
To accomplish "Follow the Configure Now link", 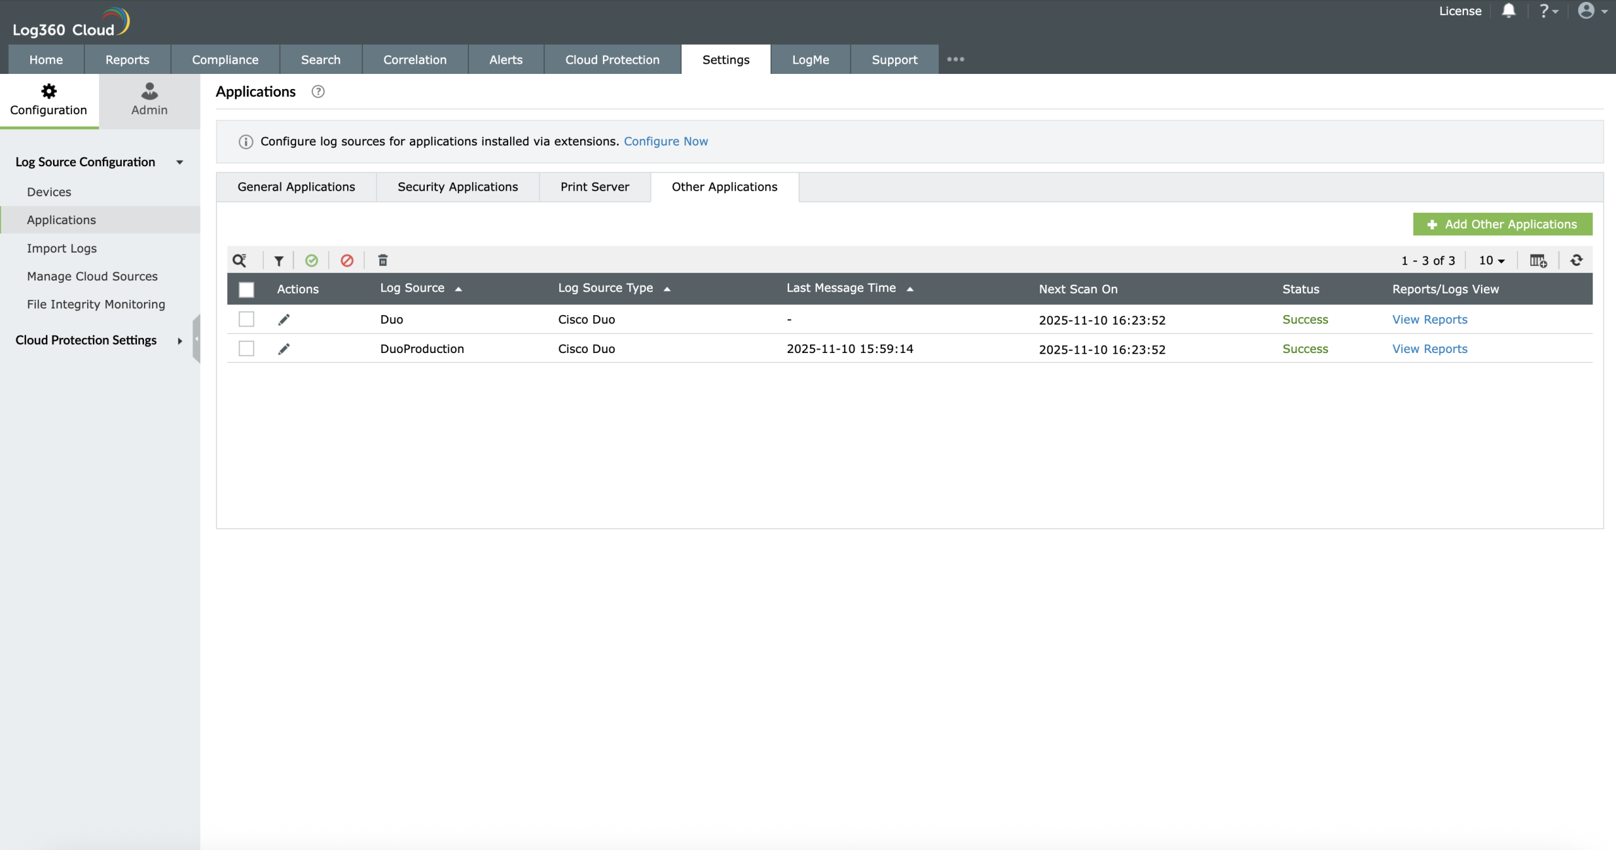I will [x=665, y=141].
